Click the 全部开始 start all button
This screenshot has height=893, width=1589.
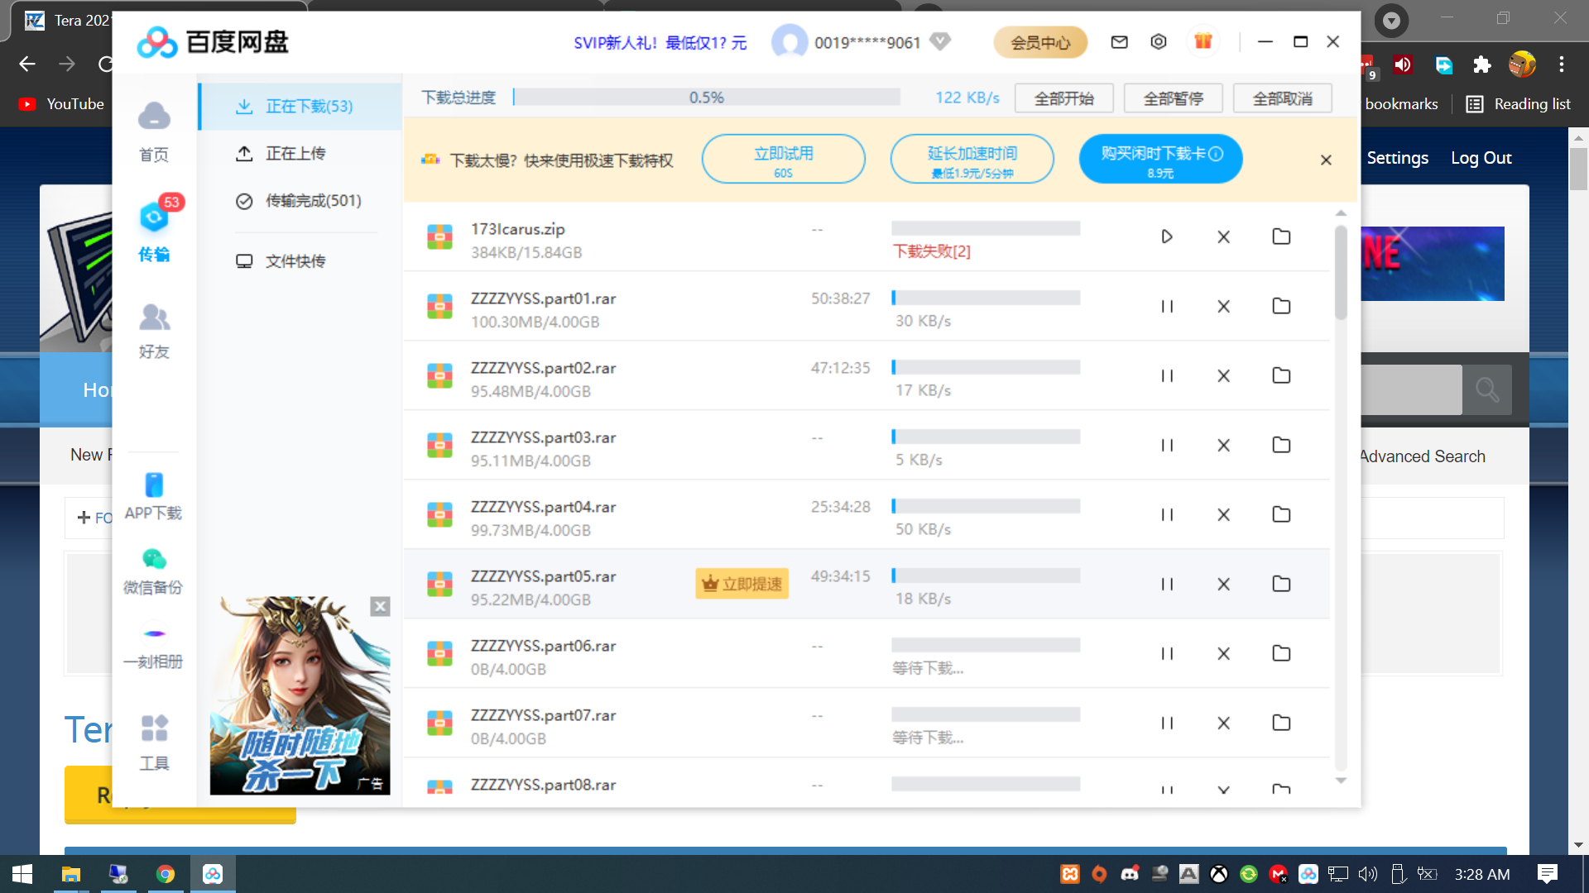(x=1063, y=98)
